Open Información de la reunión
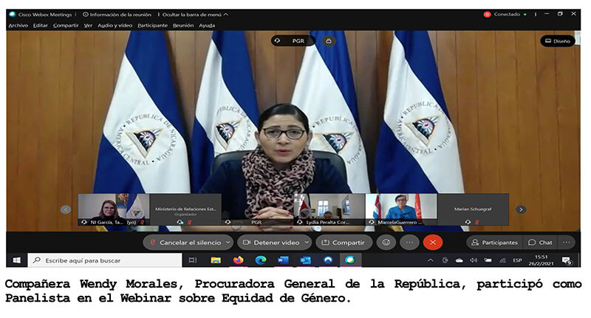This screenshot has width=591, height=318. (117, 14)
